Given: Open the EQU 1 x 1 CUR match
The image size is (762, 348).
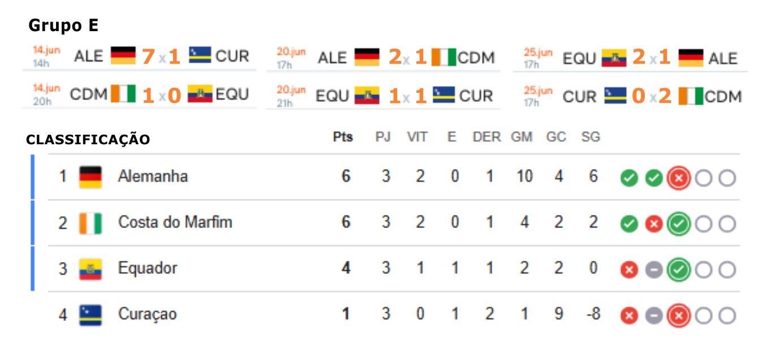Looking at the screenshot, I should (384, 96).
